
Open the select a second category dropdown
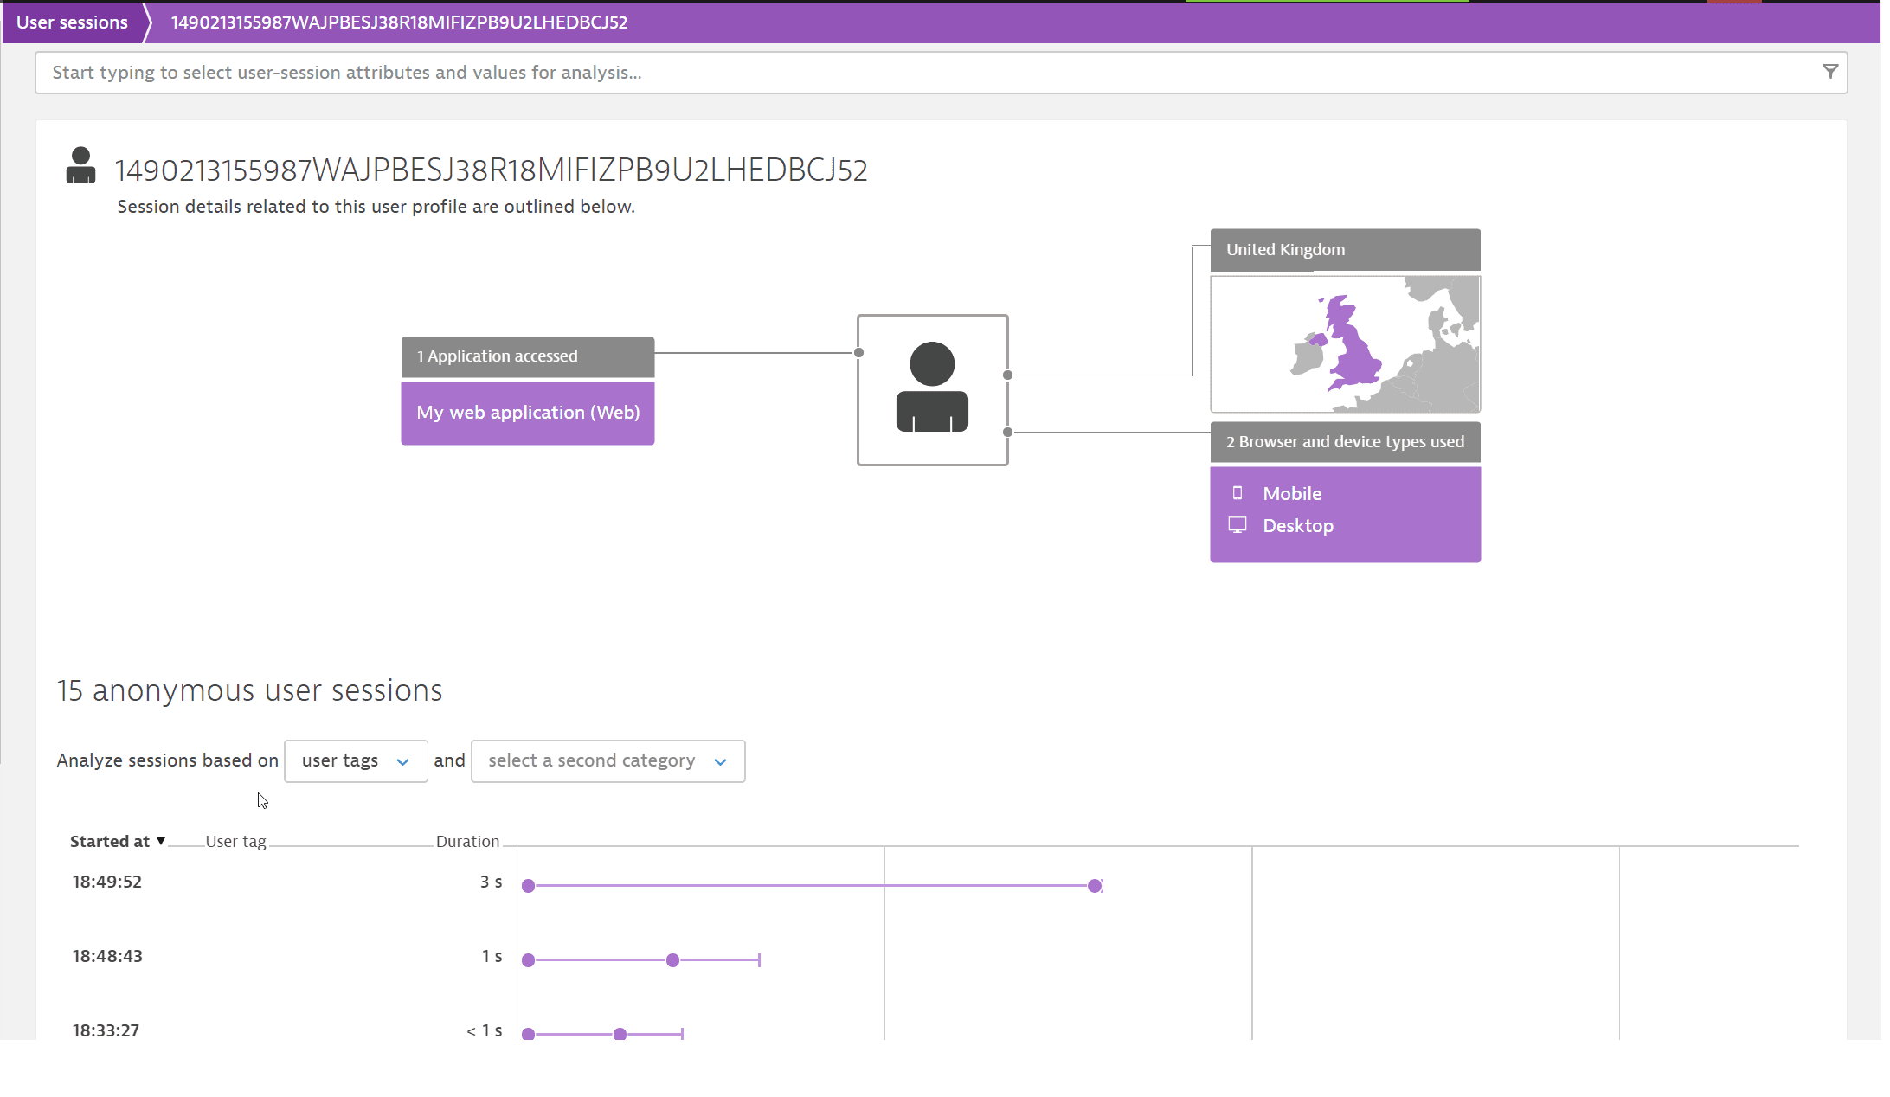[x=607, y=761]
